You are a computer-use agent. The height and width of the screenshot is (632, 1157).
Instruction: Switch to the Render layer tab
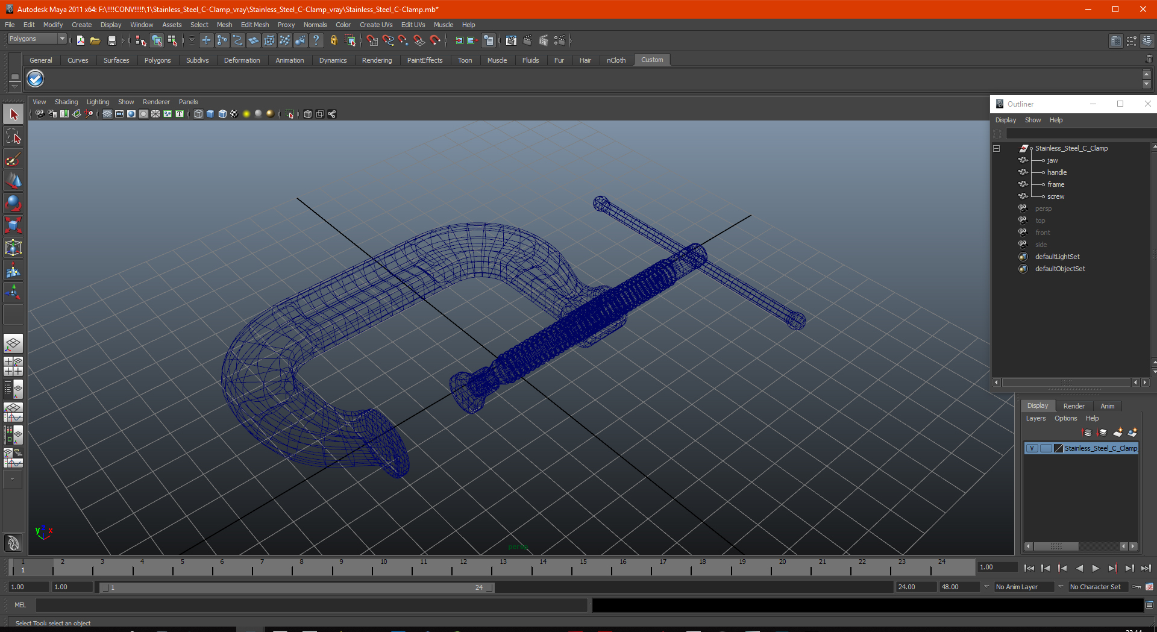(1074, 406)
